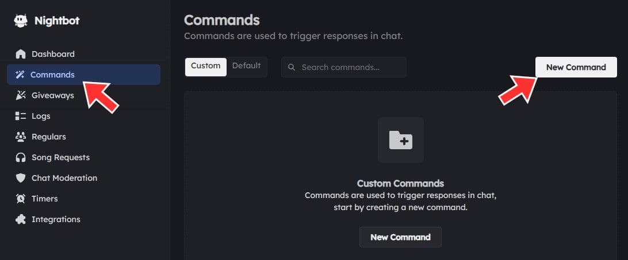The image size is (628, 260).
Task: Click the Chat Moderation shield icon
Action: [x=21, y=178]
